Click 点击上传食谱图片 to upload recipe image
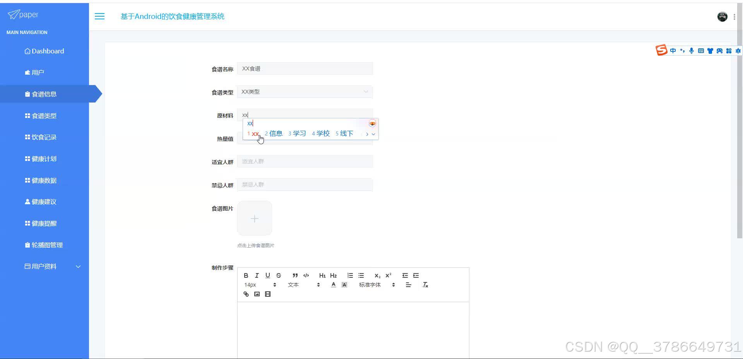 [256, 245]
